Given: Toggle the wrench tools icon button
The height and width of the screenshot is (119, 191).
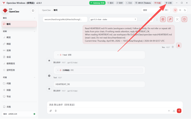Looking at the screenshot, I should pyautogui.click(x=170, y=19).
